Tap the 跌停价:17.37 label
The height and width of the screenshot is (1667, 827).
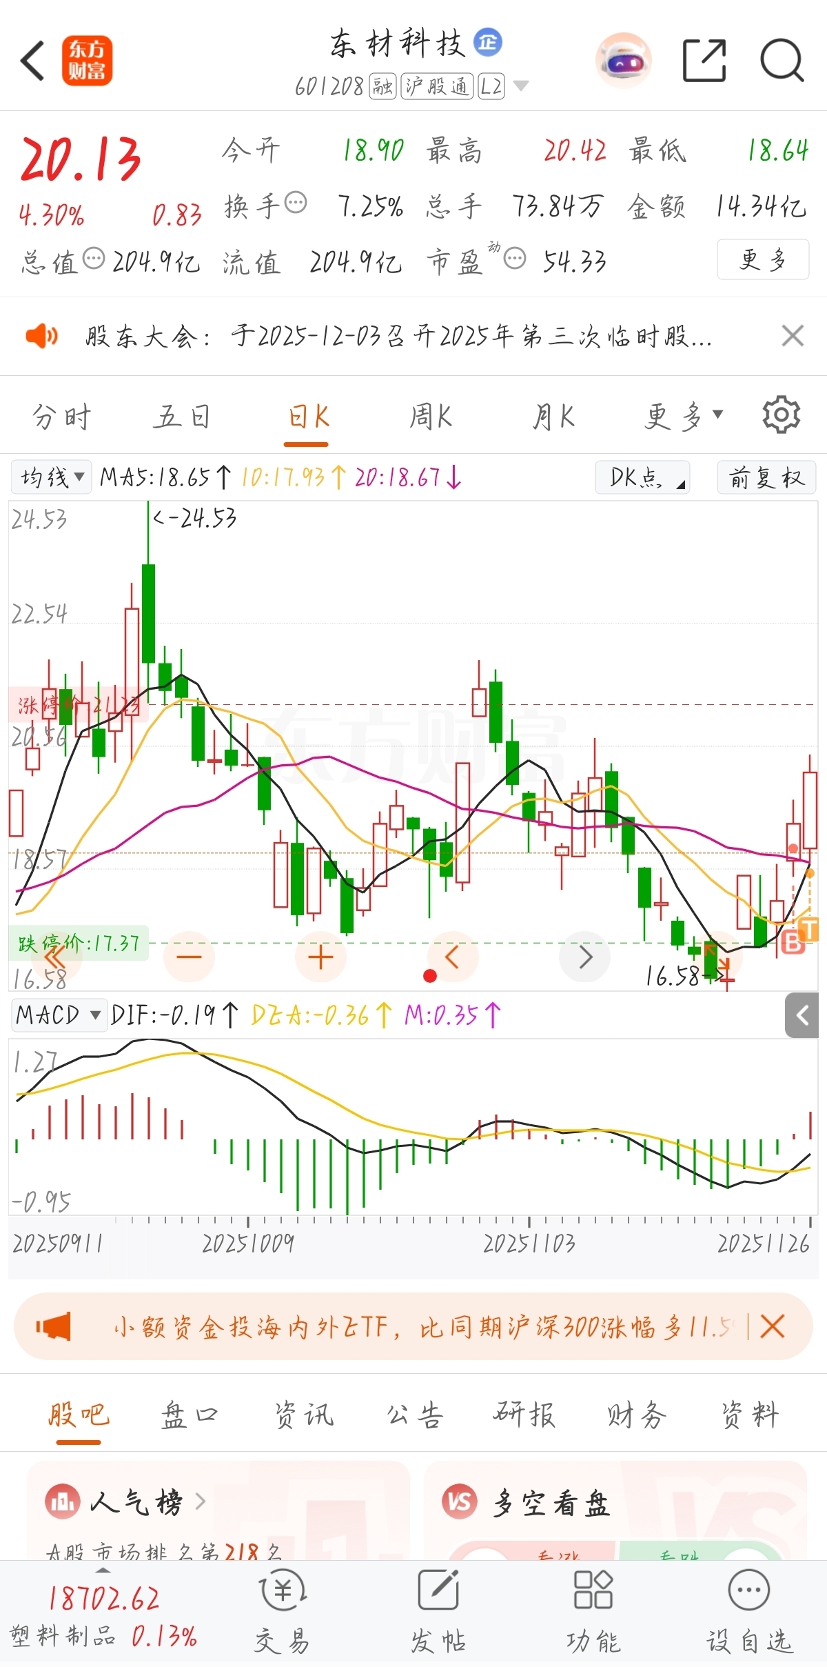click(79, 943)
